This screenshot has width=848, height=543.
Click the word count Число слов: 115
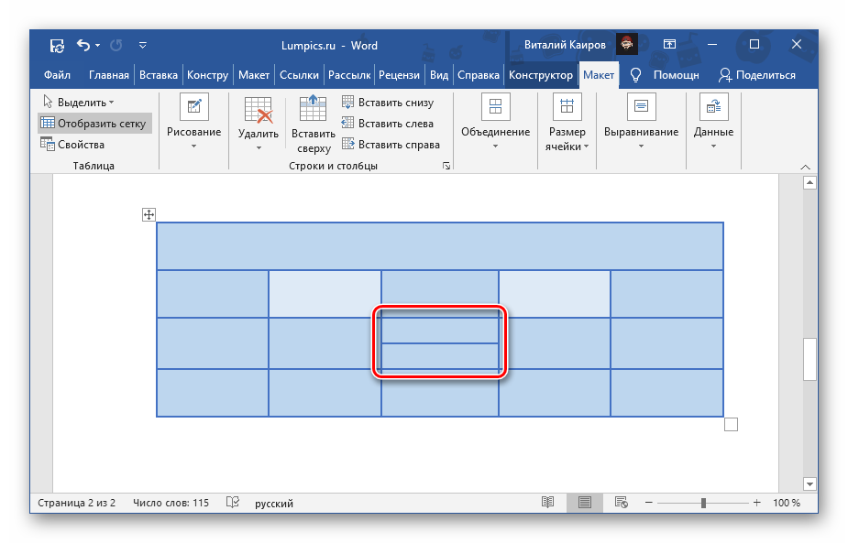(x=171, y=503)
